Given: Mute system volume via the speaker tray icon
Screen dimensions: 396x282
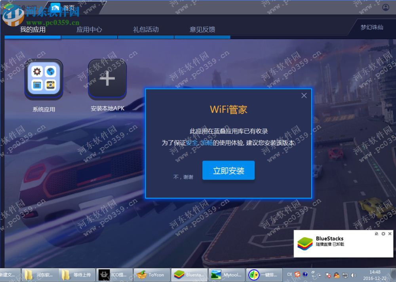Looking at the screenshot, I should (353, 275).
